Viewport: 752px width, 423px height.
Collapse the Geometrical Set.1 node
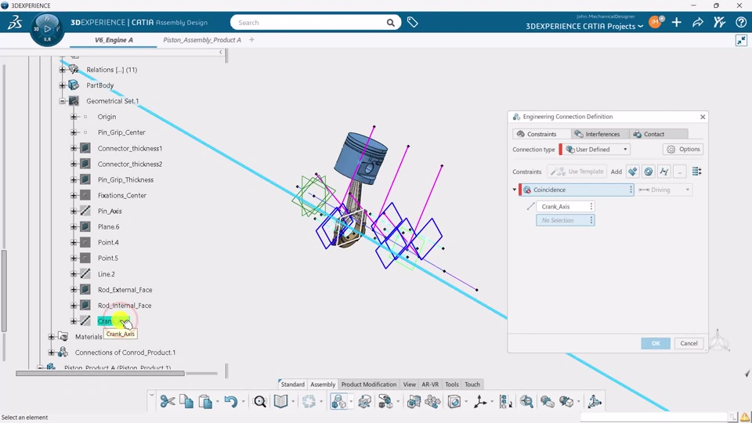[63, 101]
